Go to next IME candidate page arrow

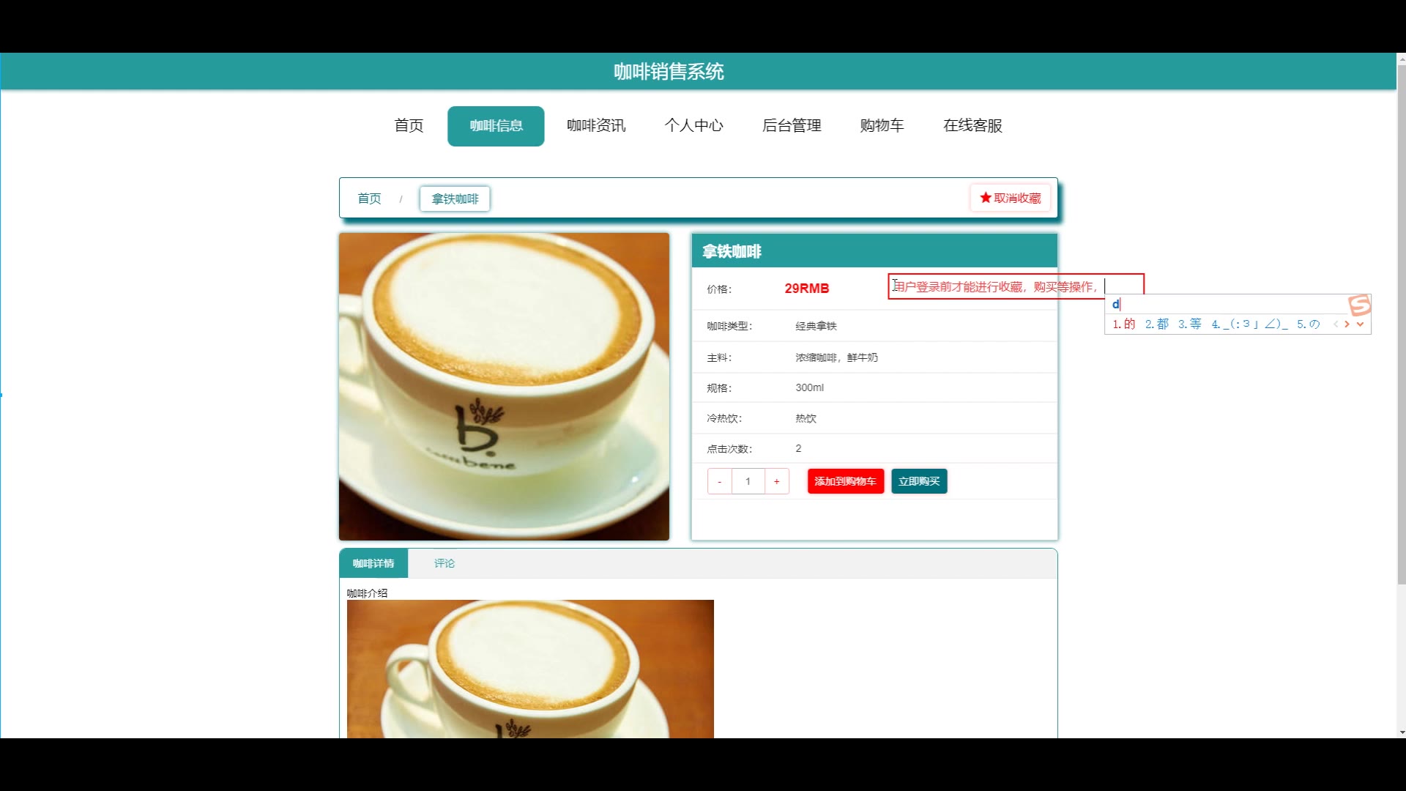point(1347,324)
